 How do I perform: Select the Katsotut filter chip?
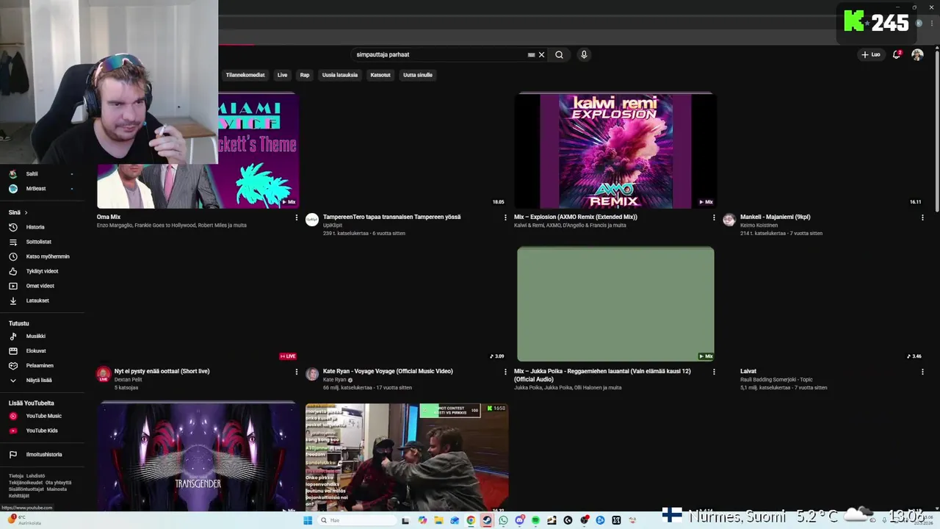tap(380, 75)
